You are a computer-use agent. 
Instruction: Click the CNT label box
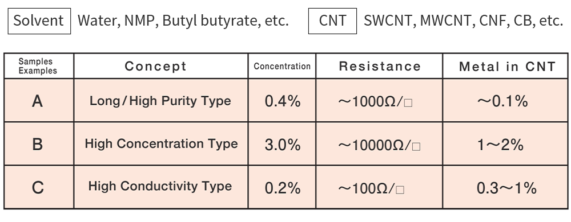click(x=332, y=21)
